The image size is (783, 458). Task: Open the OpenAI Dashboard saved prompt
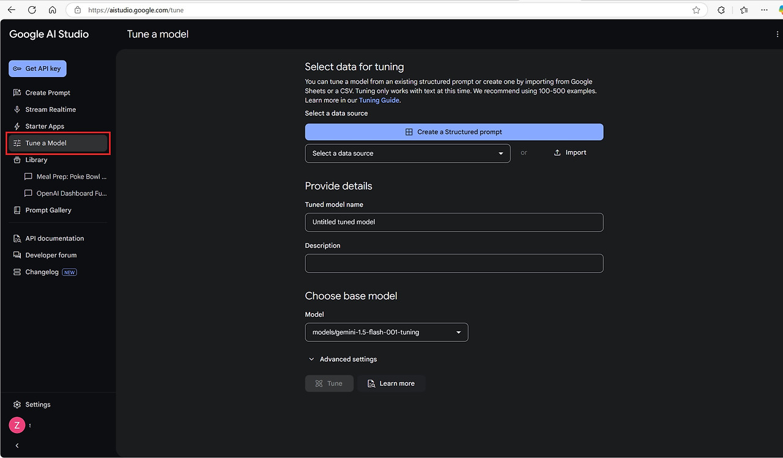pos(64,193)
